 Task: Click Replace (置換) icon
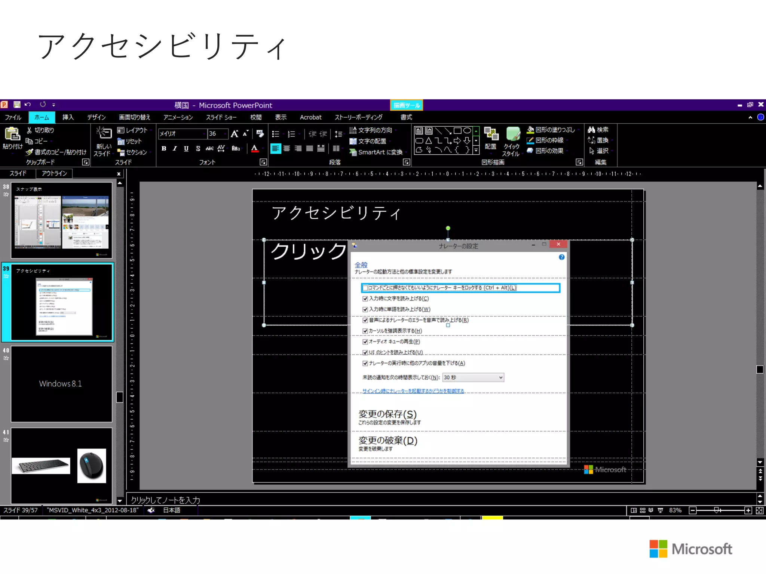[x=591, y=140]
